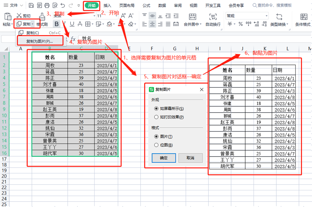Click the Type Conversion (类型转换) icon
Viewport: 312px width, 207px height.
pos(279,17)
